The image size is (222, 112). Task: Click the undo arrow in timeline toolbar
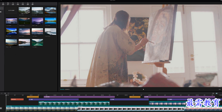click(x=2, y=93)
